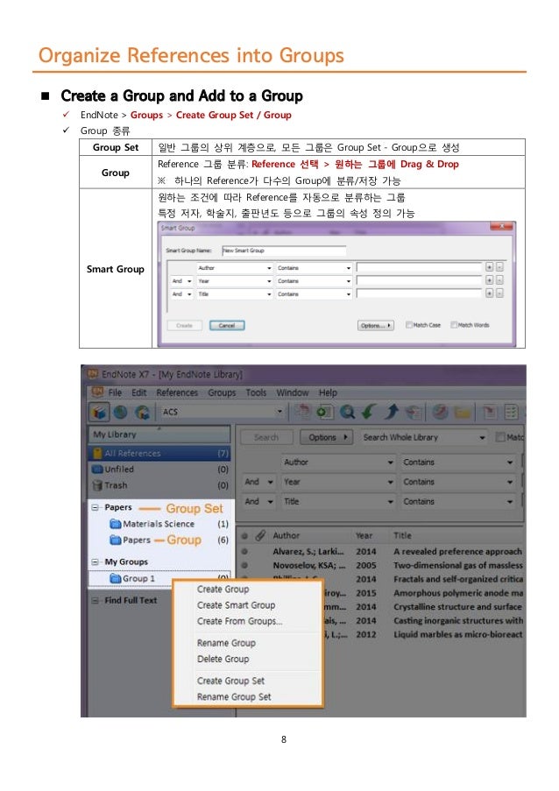Open the Tools menu
Viewport: 559px width, 791px height.
(257, 392)
